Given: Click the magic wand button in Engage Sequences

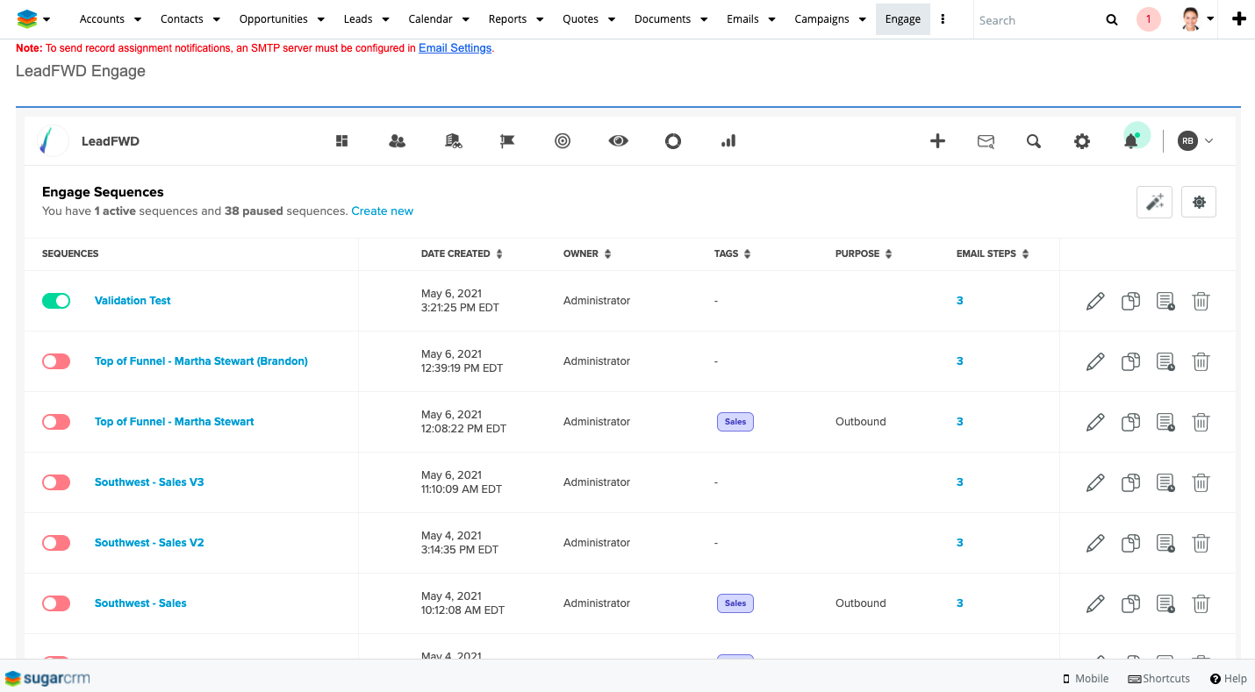Looking at the screenshot, I should pos(1154,202).
